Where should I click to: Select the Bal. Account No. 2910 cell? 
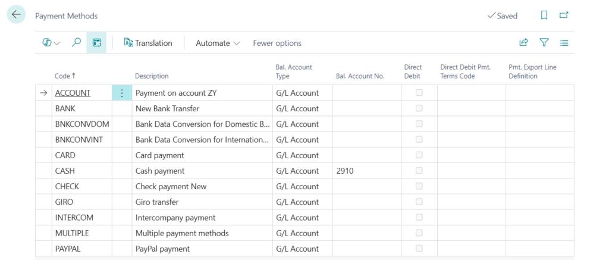pos(366,171)
